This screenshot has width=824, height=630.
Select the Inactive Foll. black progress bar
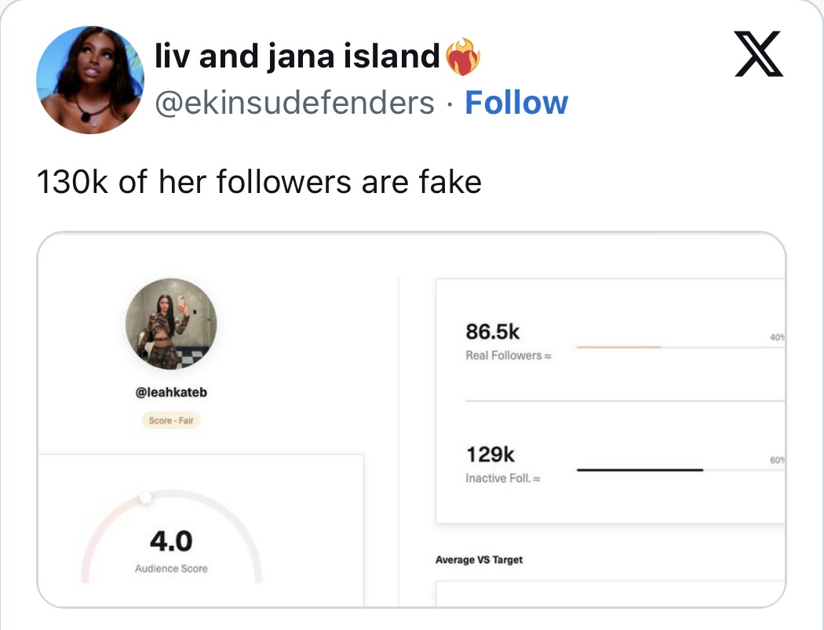click(640, 470)
